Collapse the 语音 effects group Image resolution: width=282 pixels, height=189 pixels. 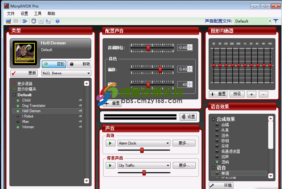point(214,168)
